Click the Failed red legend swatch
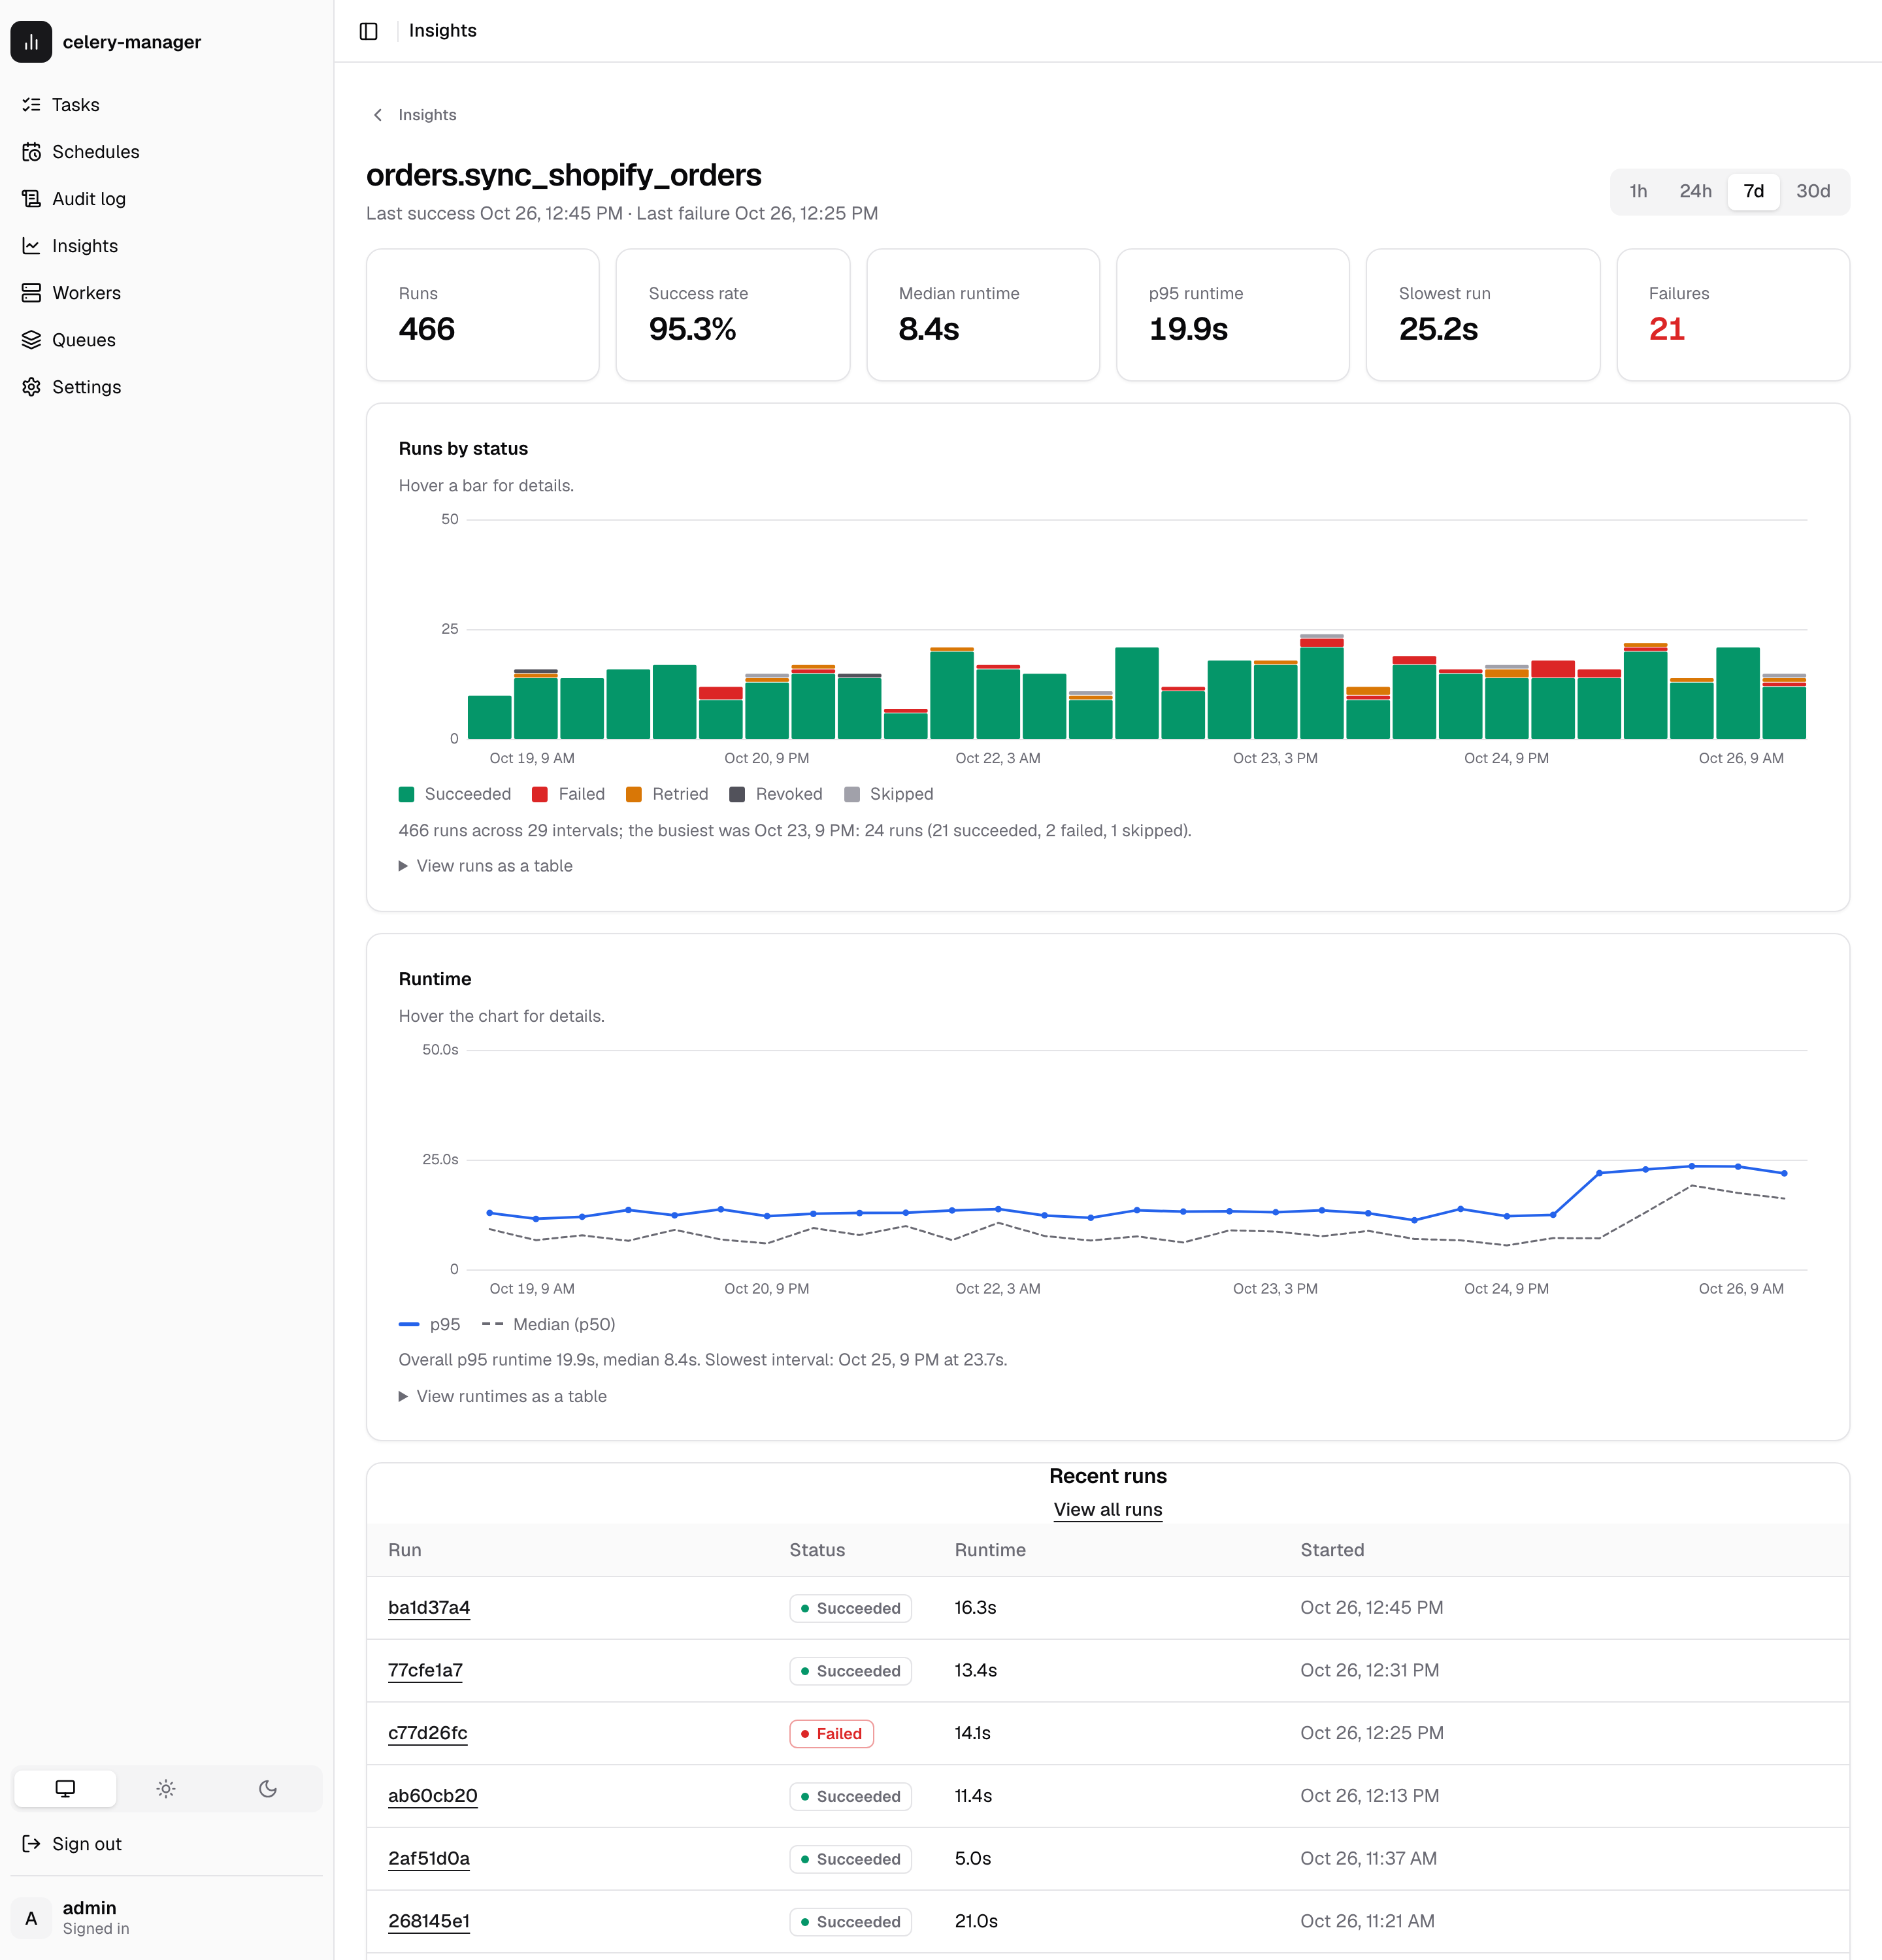Screen dimensions: 1882x1960 pos(540,794)
